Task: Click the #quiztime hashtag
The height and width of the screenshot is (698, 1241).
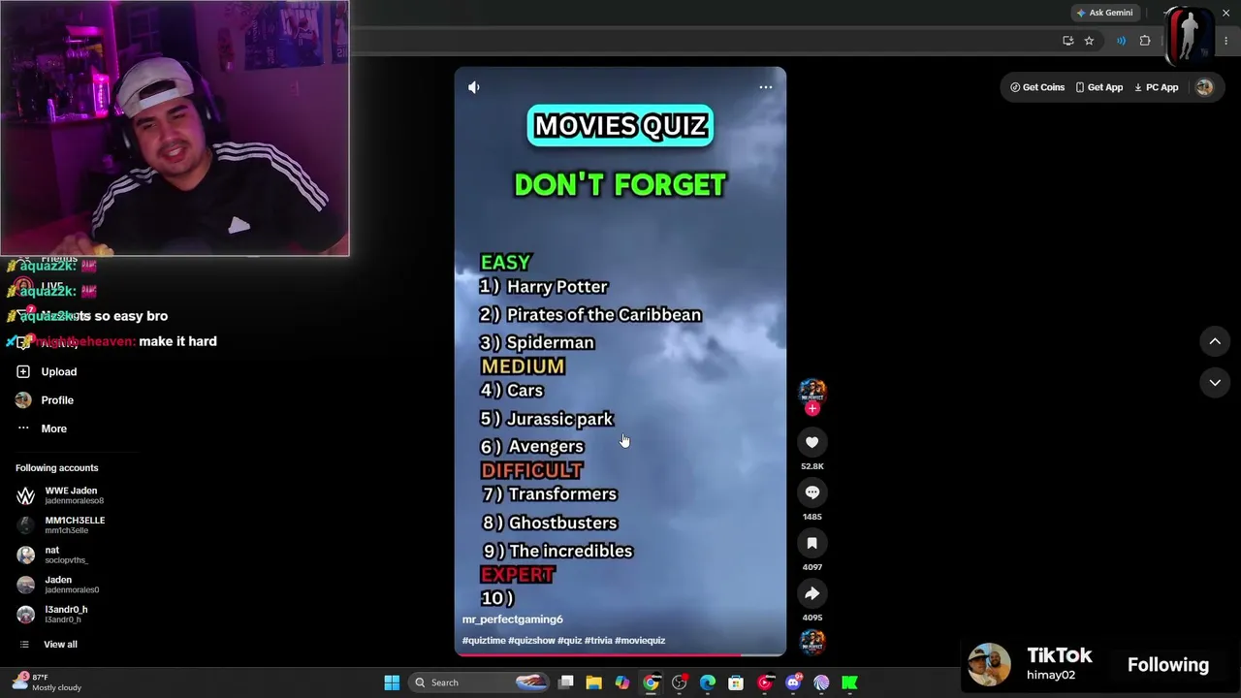Action: click(484, 641)
